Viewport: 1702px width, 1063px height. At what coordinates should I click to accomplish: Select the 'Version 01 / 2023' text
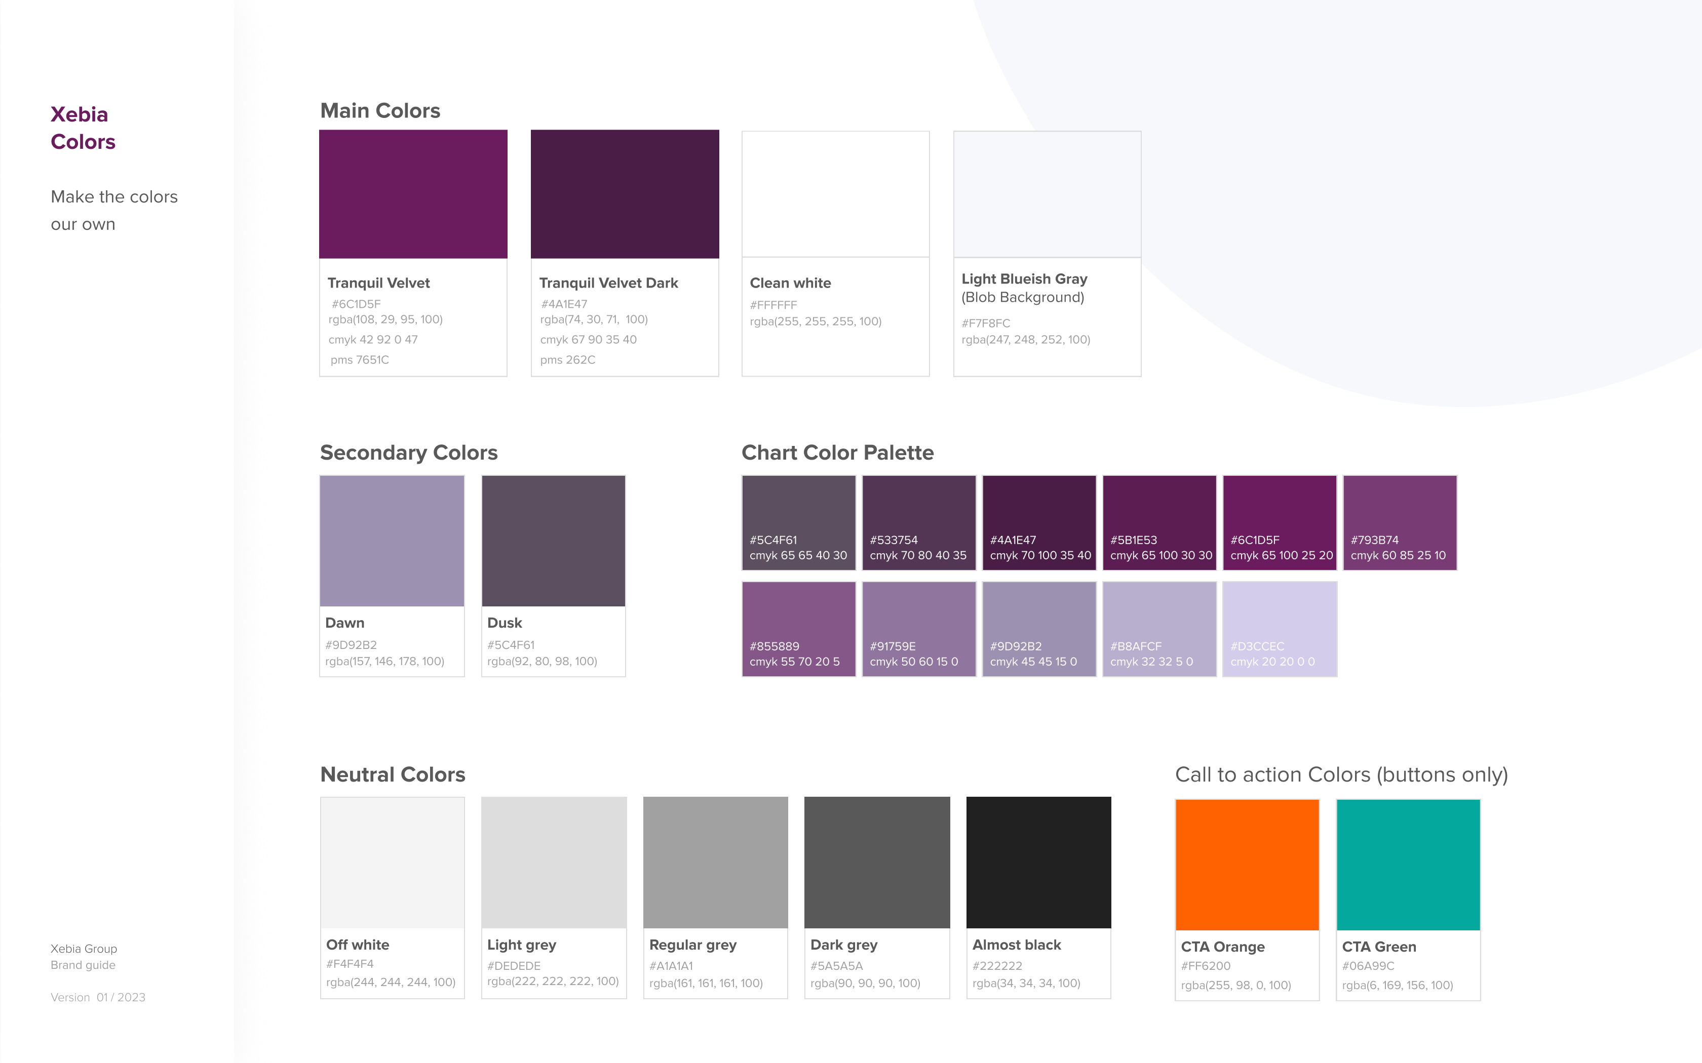point(98,998)
